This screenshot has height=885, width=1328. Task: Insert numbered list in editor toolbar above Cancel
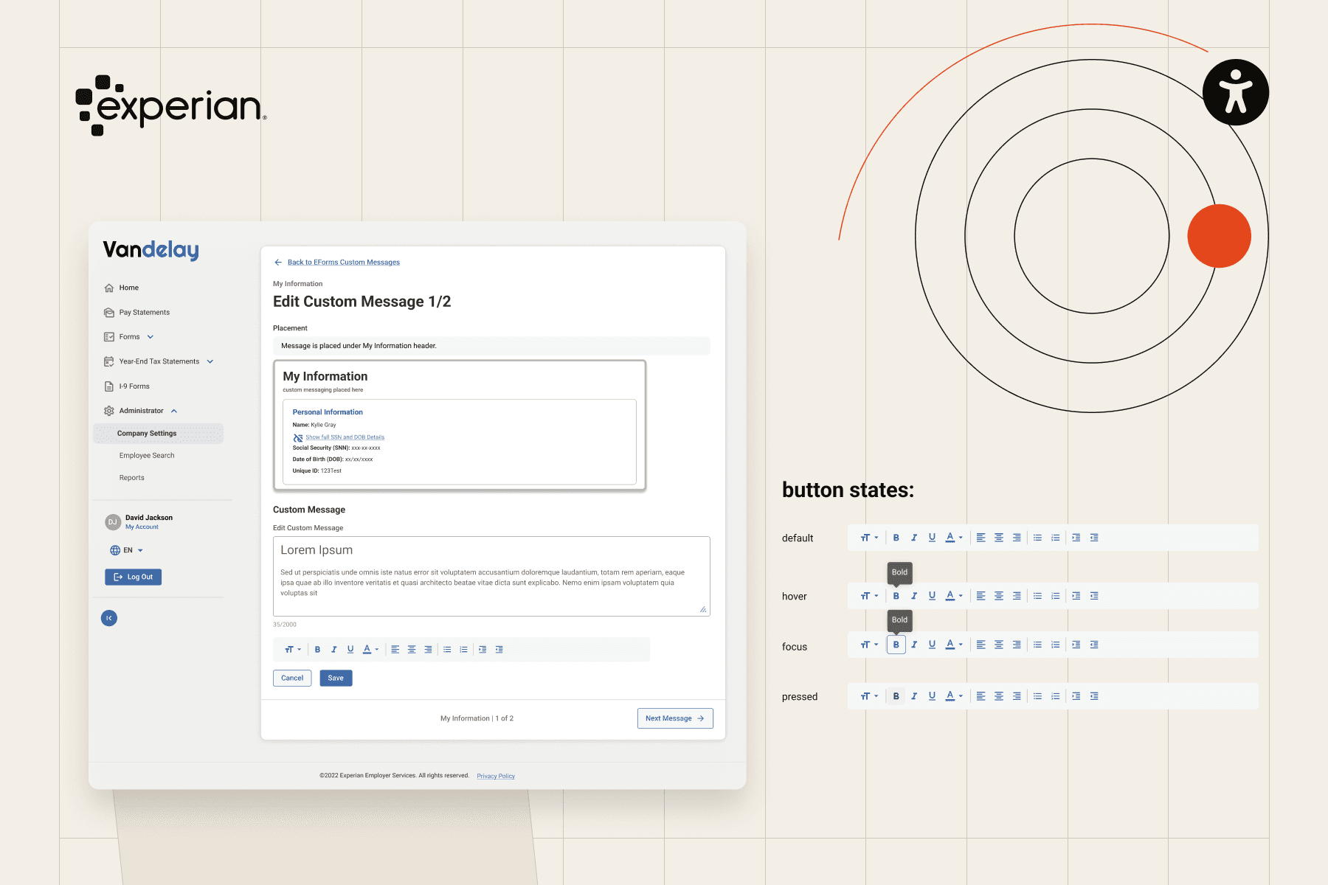click(463, 650)
